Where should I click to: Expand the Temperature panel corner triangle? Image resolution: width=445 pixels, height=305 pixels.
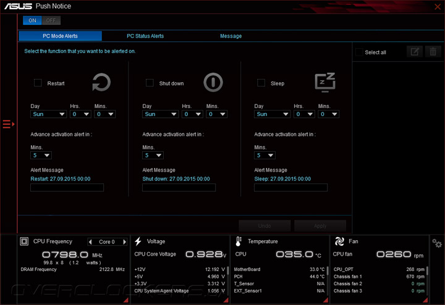coord(326,300)
